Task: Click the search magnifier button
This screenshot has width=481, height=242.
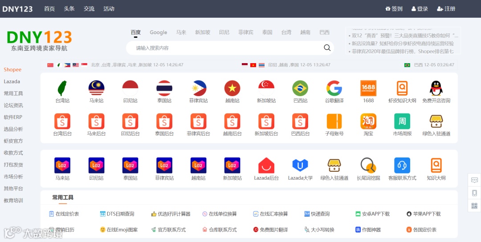Action: [x=327, y=48]
